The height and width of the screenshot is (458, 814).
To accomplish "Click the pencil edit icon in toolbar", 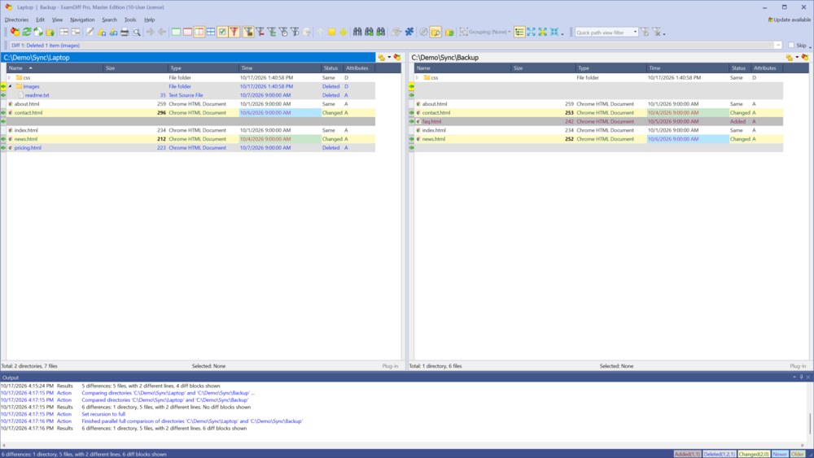I will [x=90, y=33].
